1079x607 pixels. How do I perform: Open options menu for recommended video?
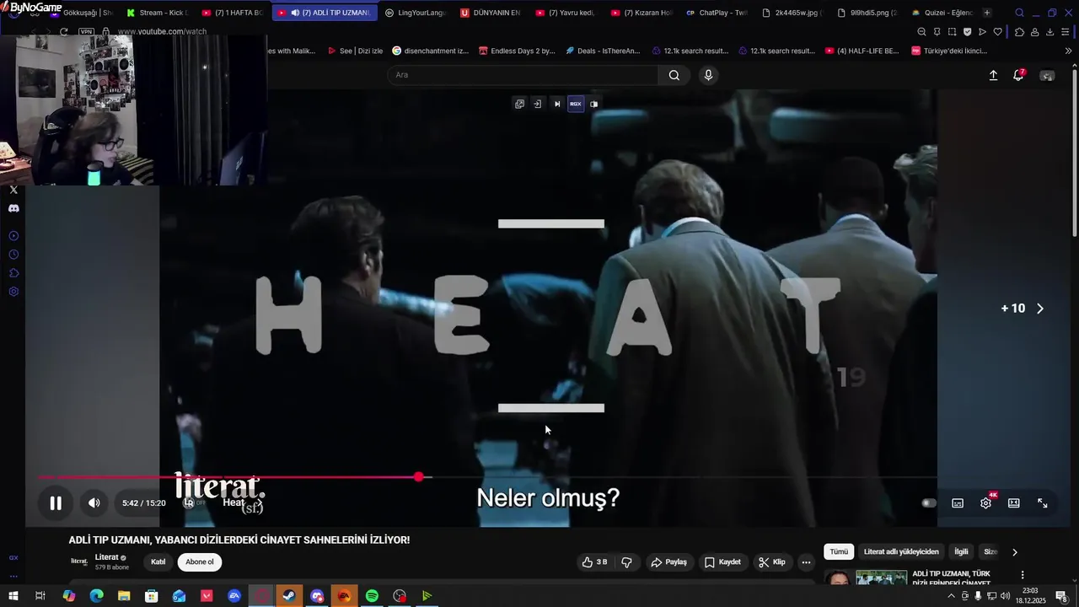(1023, 575)
